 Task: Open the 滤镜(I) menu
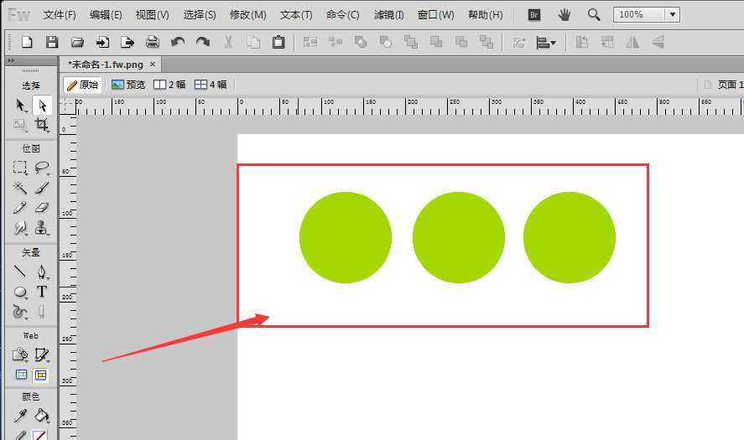tap(388, 15)
